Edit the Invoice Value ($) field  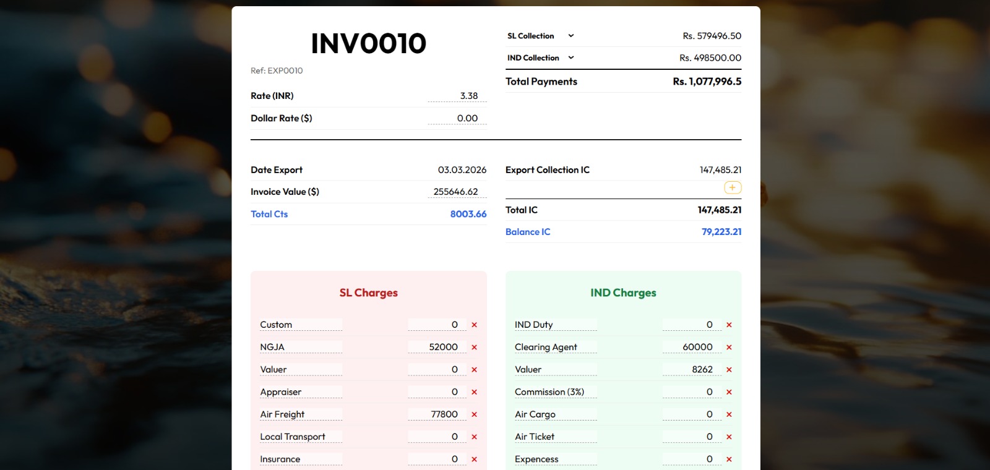pos(457,192)
